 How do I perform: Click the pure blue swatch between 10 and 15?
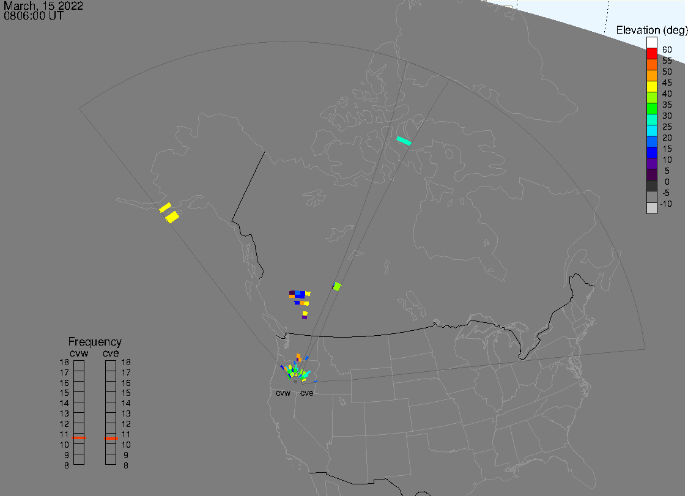(651, 152)
